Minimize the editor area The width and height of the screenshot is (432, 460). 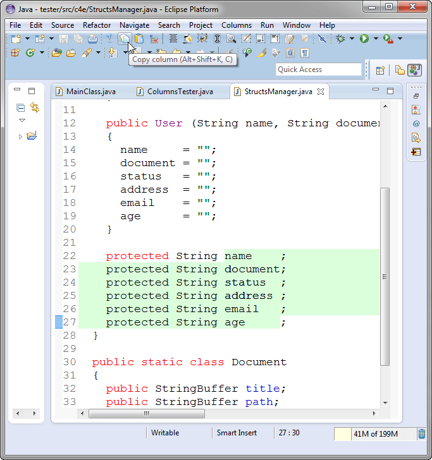[x=376, y=89]
